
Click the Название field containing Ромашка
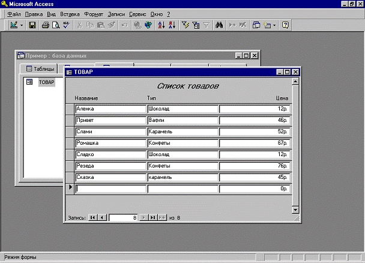[x=110, y=144]
